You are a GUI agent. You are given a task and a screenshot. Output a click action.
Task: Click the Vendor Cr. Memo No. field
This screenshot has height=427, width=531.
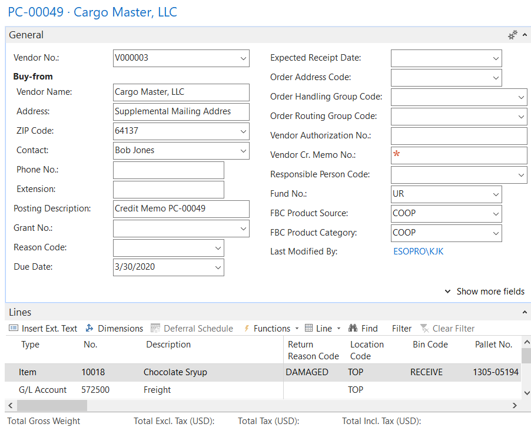(x=459, y=155)
